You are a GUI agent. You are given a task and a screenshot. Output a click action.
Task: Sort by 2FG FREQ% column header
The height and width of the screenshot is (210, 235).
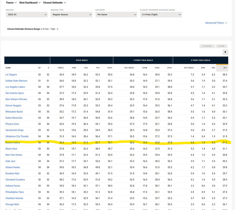click(129, 68)
